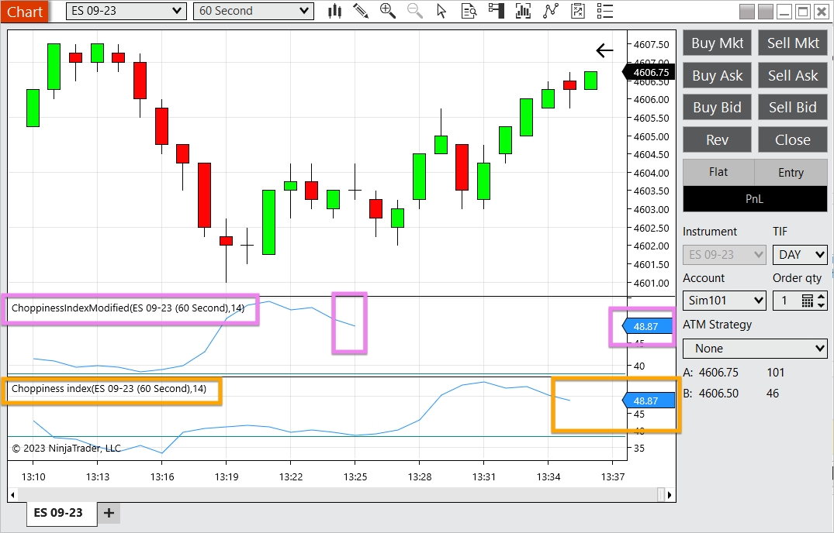
Task: Click left arrow of horizontal scrollbar
Action: coord(12,495)
